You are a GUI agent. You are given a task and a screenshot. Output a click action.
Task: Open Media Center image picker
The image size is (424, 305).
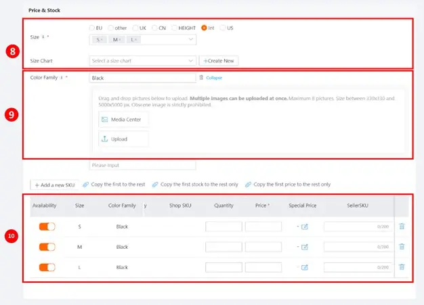[x=123, y=120]
